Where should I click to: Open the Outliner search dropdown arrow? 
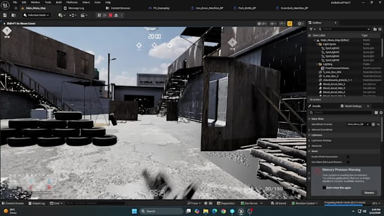[x=368, y=29]
